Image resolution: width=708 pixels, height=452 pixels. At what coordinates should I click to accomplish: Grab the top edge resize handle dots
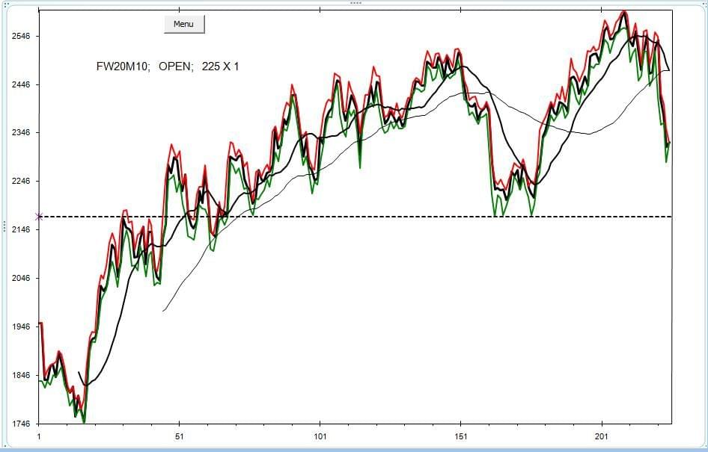355,3
